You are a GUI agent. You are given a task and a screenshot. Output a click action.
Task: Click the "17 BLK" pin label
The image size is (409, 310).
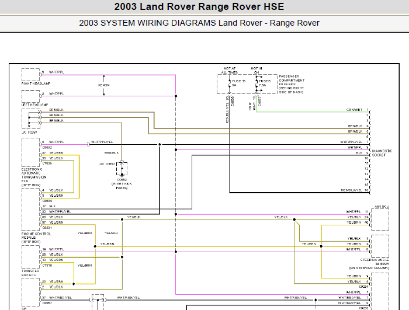pyautogui.click(x=49, y=206)
